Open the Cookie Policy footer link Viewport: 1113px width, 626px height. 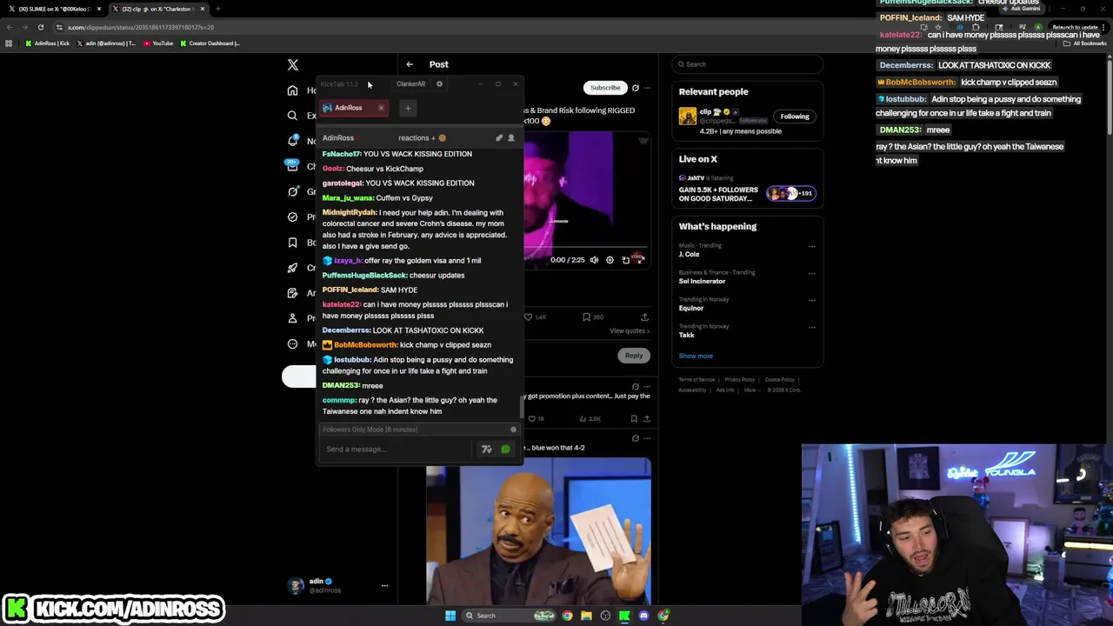pos(780,380)
